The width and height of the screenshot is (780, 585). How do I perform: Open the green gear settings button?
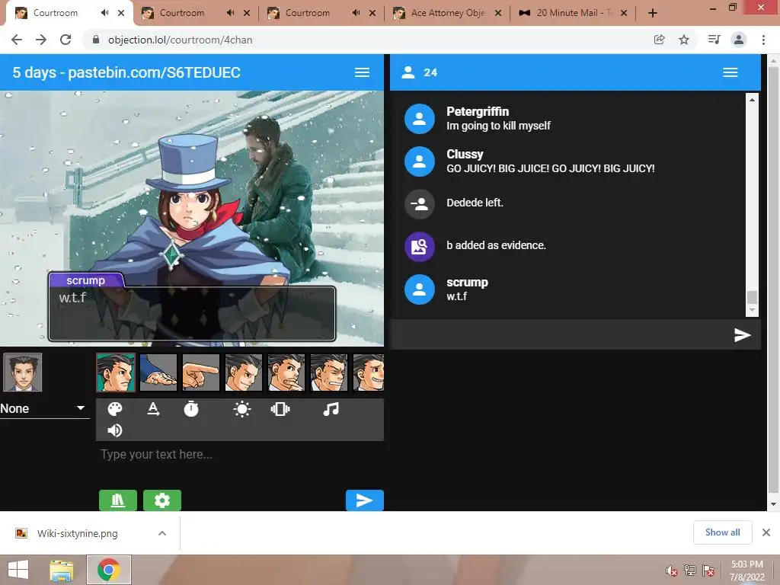162,500
